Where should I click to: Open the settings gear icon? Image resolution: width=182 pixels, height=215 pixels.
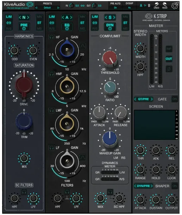tap(175, 6)
